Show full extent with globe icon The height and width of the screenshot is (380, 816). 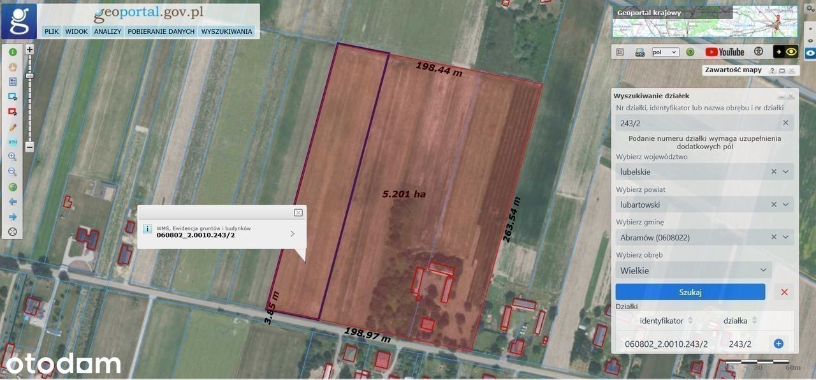(x=12, y=187)
